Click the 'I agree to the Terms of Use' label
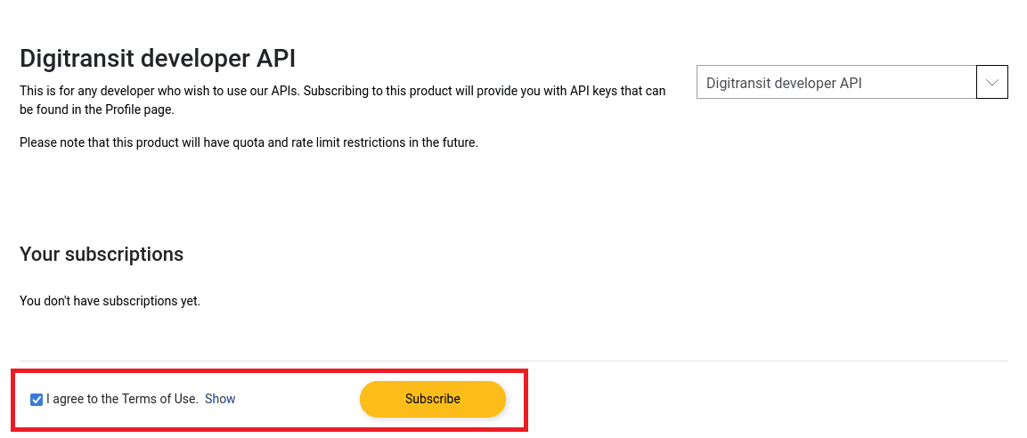 123,399
